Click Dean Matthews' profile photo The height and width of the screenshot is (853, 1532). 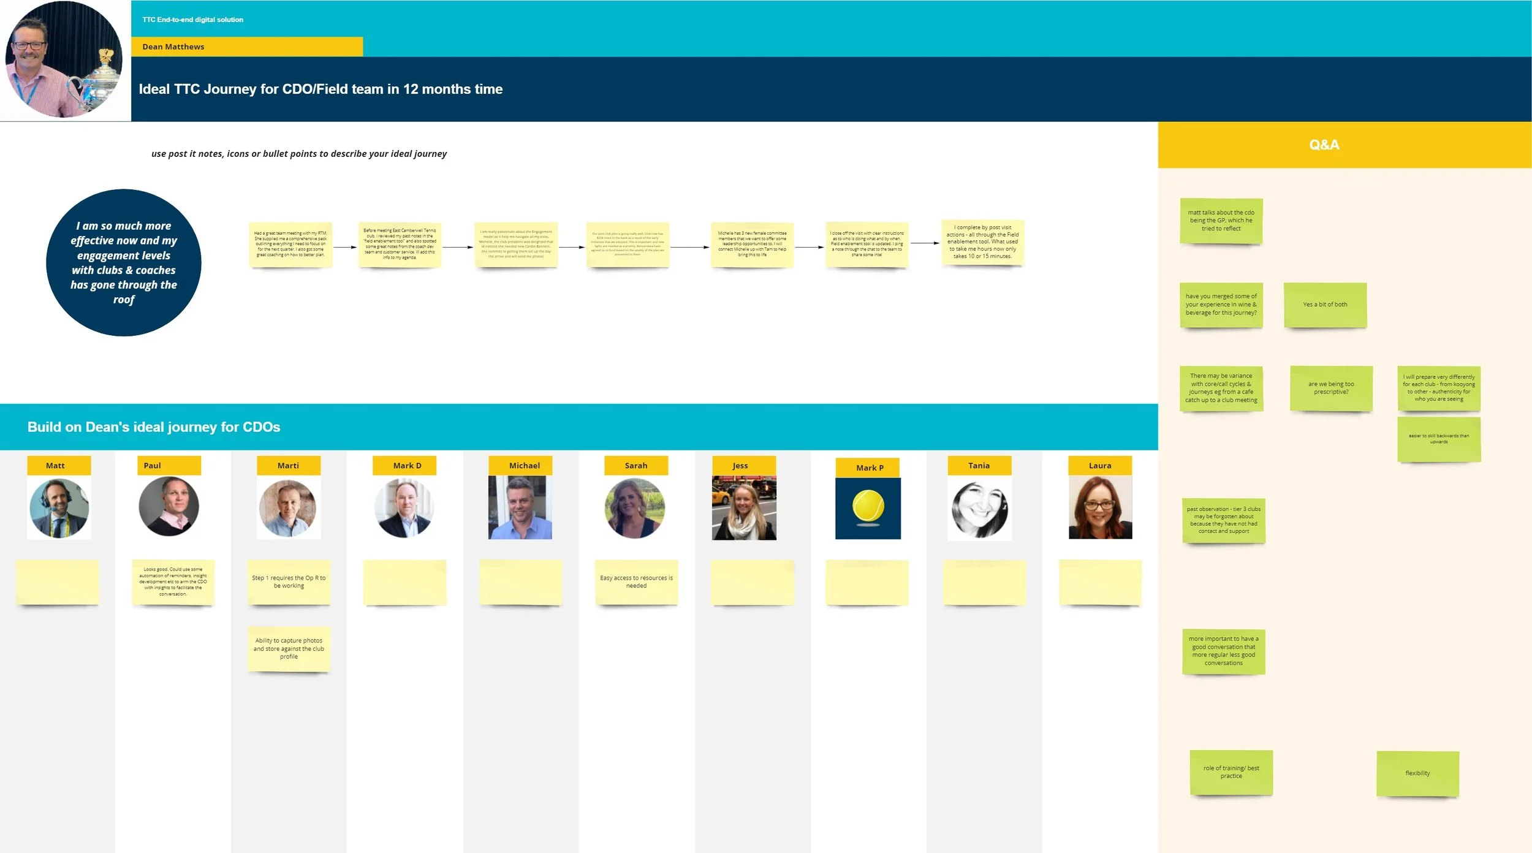point(64,59)
